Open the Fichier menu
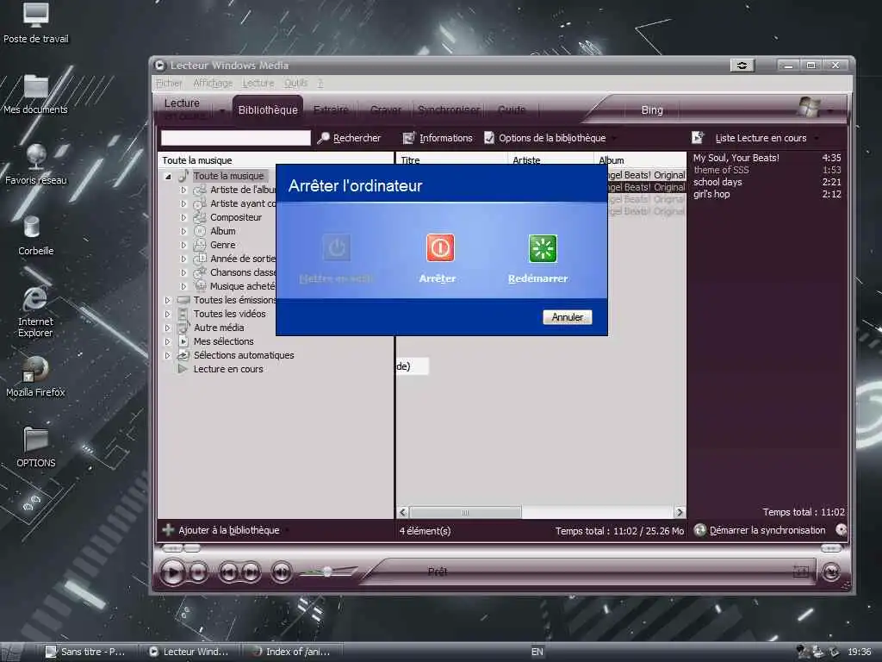The height and width of the screenshot is (662, 882). (169, 84)
